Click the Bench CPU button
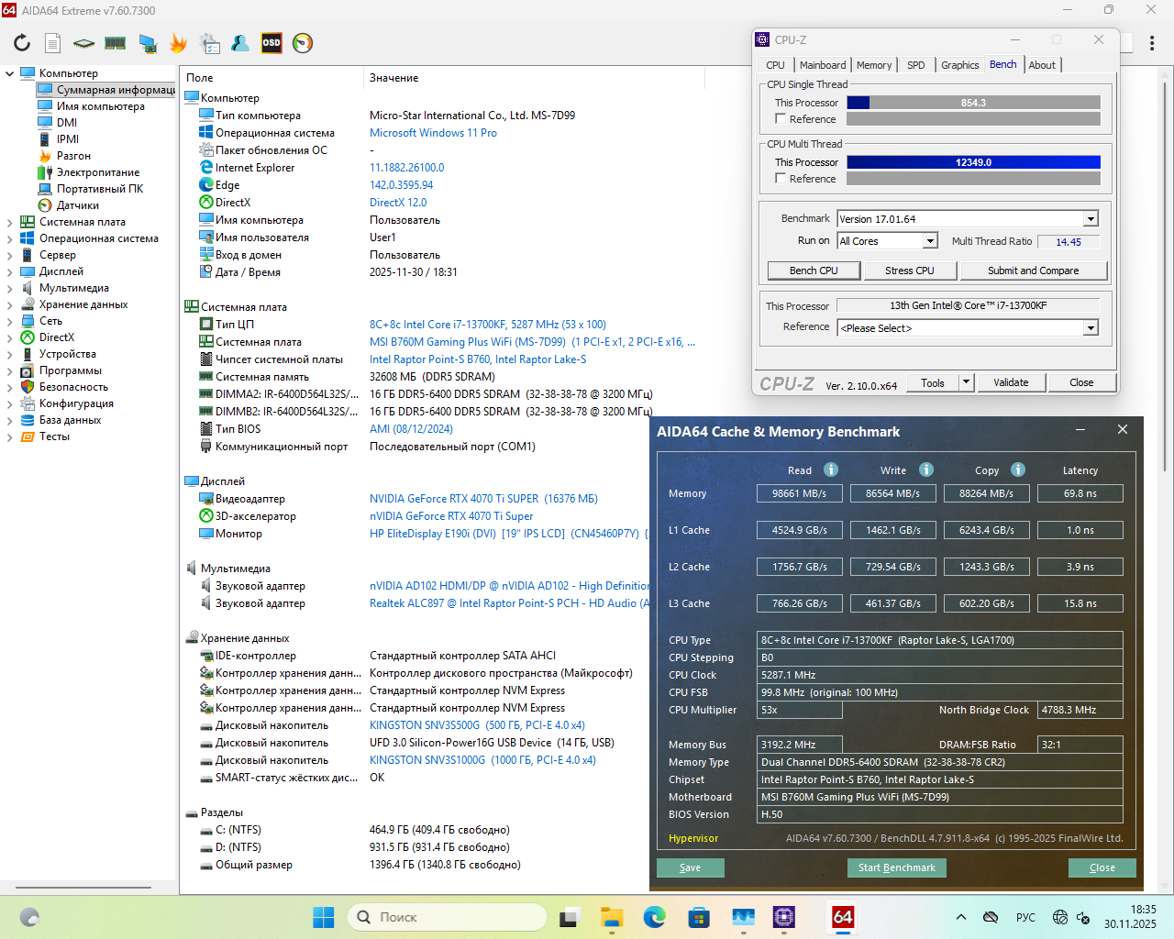 [814, 271]
